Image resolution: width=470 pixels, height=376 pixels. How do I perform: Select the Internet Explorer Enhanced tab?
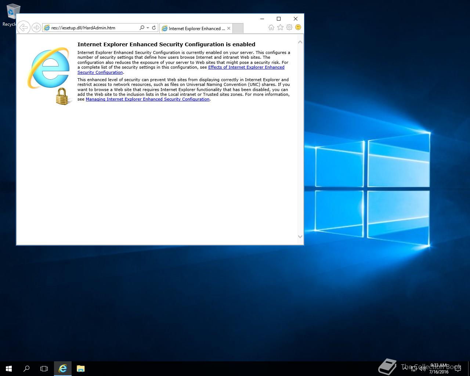196,28
